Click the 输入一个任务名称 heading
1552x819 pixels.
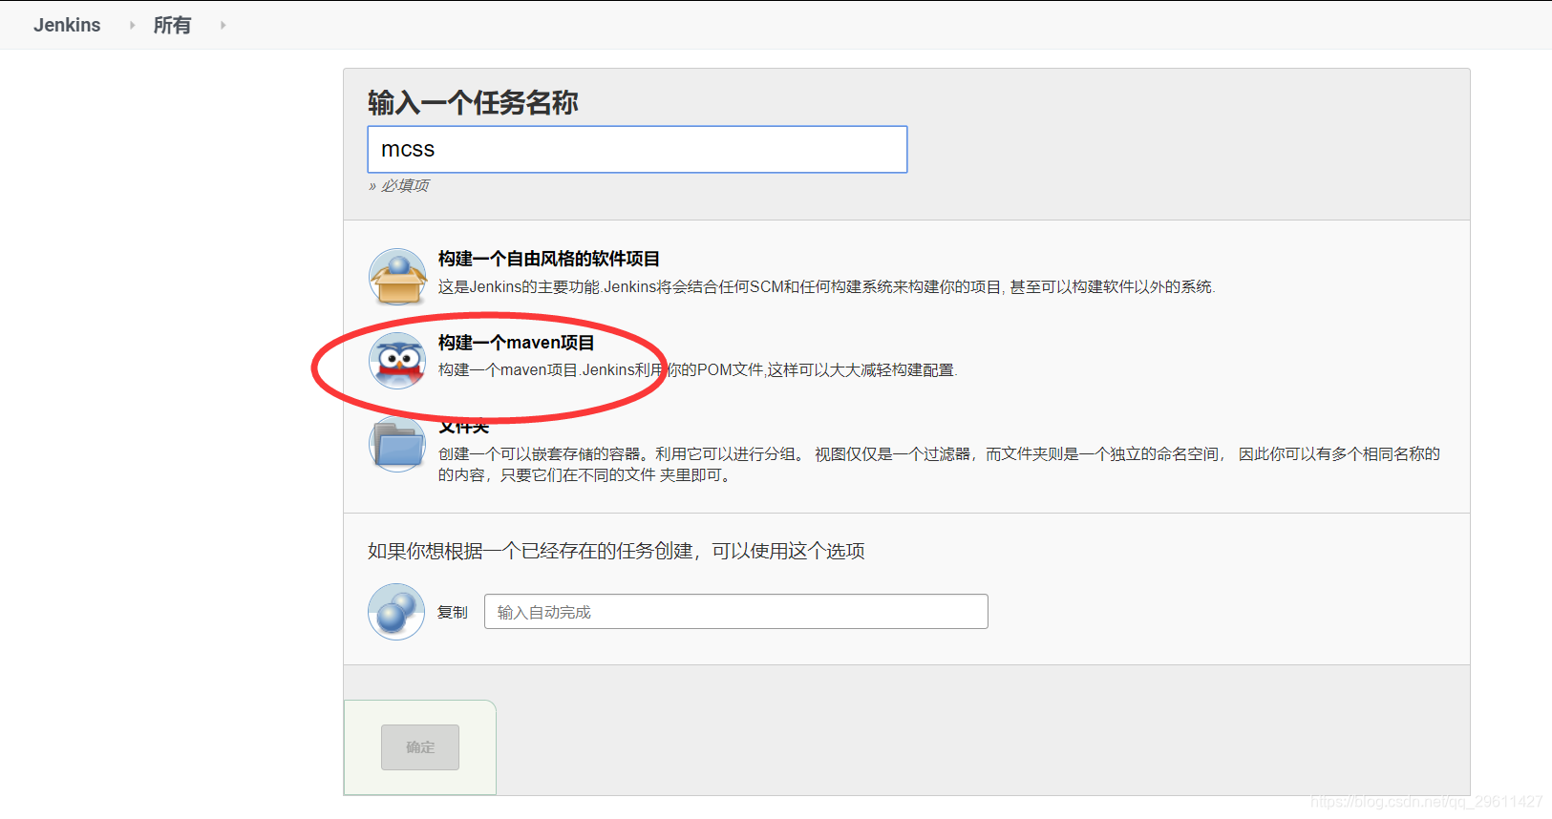(x=473, y=102)
